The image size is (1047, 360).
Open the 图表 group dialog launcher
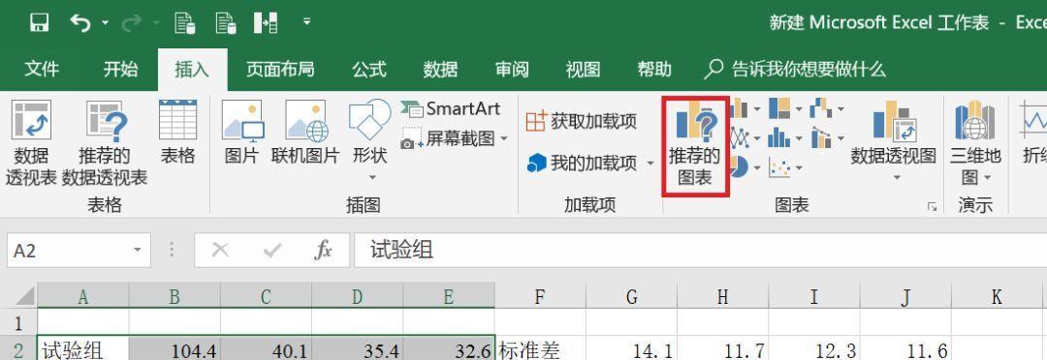point(933,208)
